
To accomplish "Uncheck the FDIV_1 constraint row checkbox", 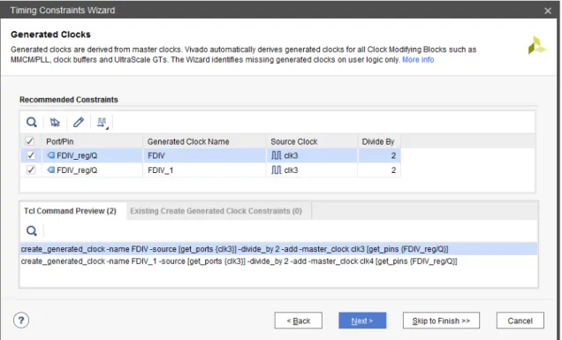I will click(31, 170).
